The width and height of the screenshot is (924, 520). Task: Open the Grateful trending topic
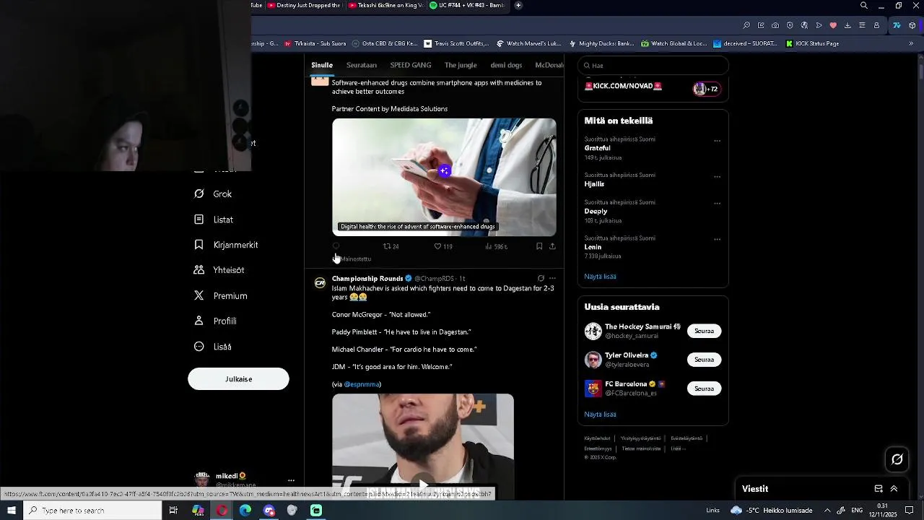(597, 148)
